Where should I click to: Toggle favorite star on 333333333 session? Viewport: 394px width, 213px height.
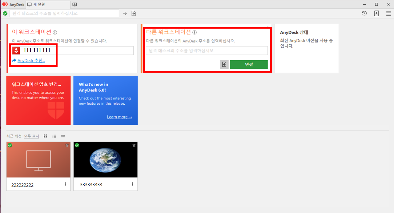[x=134, y=145]
